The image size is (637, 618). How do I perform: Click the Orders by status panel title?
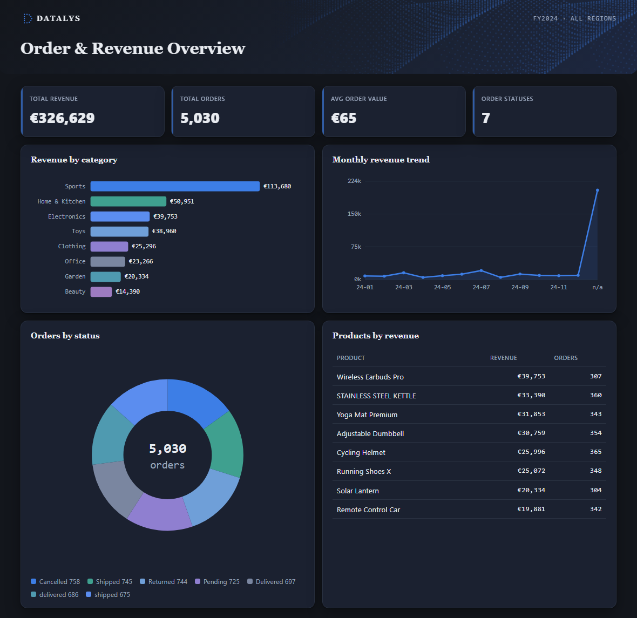coord(65,336)
